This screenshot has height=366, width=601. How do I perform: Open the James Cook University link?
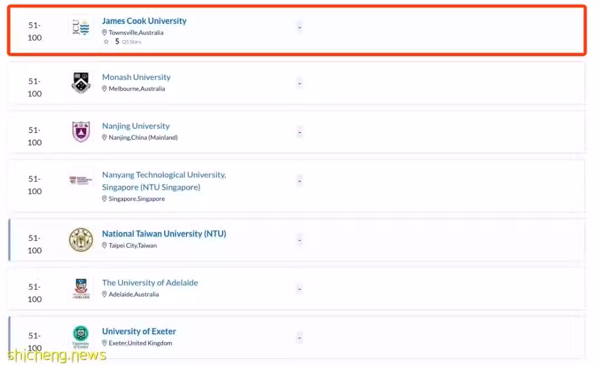click(x=144, y=21)
